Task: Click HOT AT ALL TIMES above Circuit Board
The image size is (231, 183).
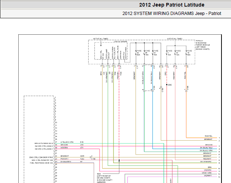Action: click(x=101, y=39)
